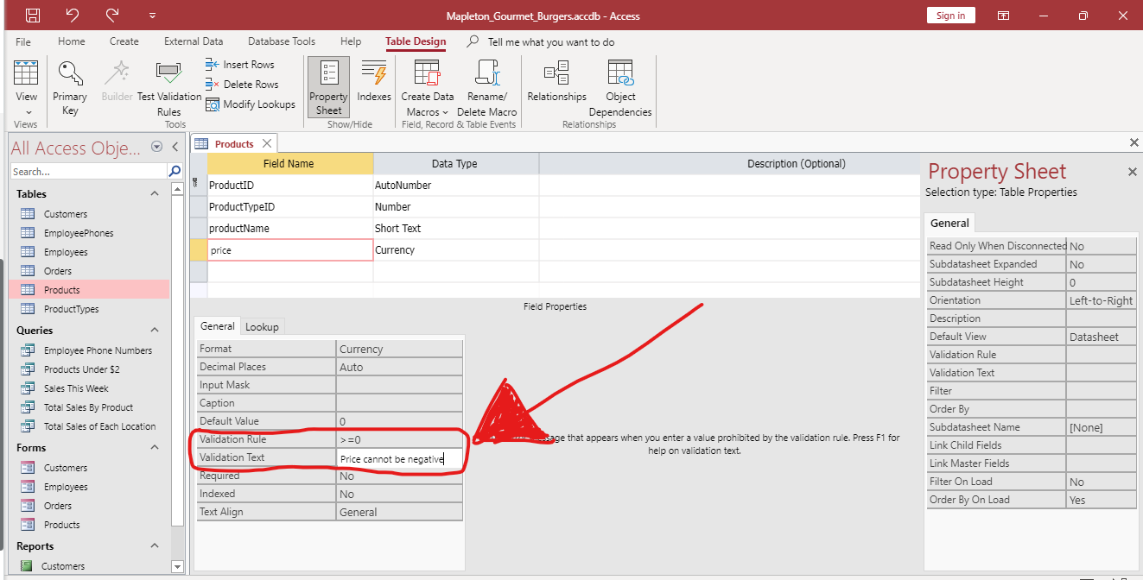This screenshot has width=1143, height=580.
Task: Collapse the Tables group
Action: click(x=155, y=194)
